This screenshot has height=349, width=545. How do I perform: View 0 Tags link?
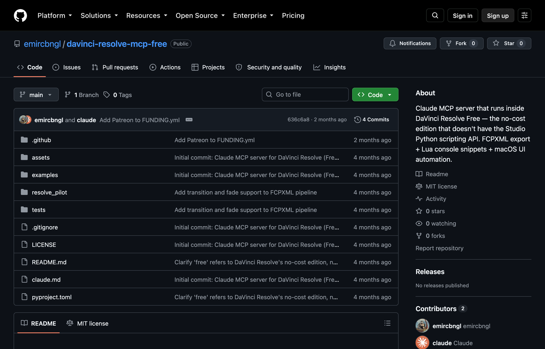[118, 95]
